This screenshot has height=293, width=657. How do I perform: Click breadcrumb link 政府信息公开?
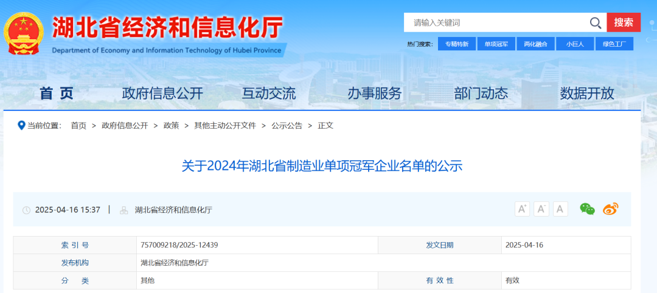click(x=125, y=126)
